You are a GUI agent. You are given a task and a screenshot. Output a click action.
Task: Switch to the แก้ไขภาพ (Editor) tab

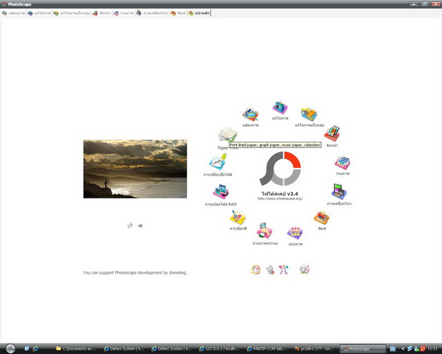click(x=39, y=13)
